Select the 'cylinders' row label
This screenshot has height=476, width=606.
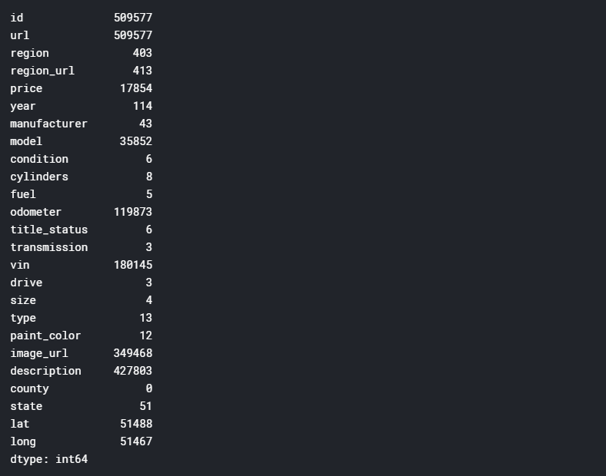(39, 177)
